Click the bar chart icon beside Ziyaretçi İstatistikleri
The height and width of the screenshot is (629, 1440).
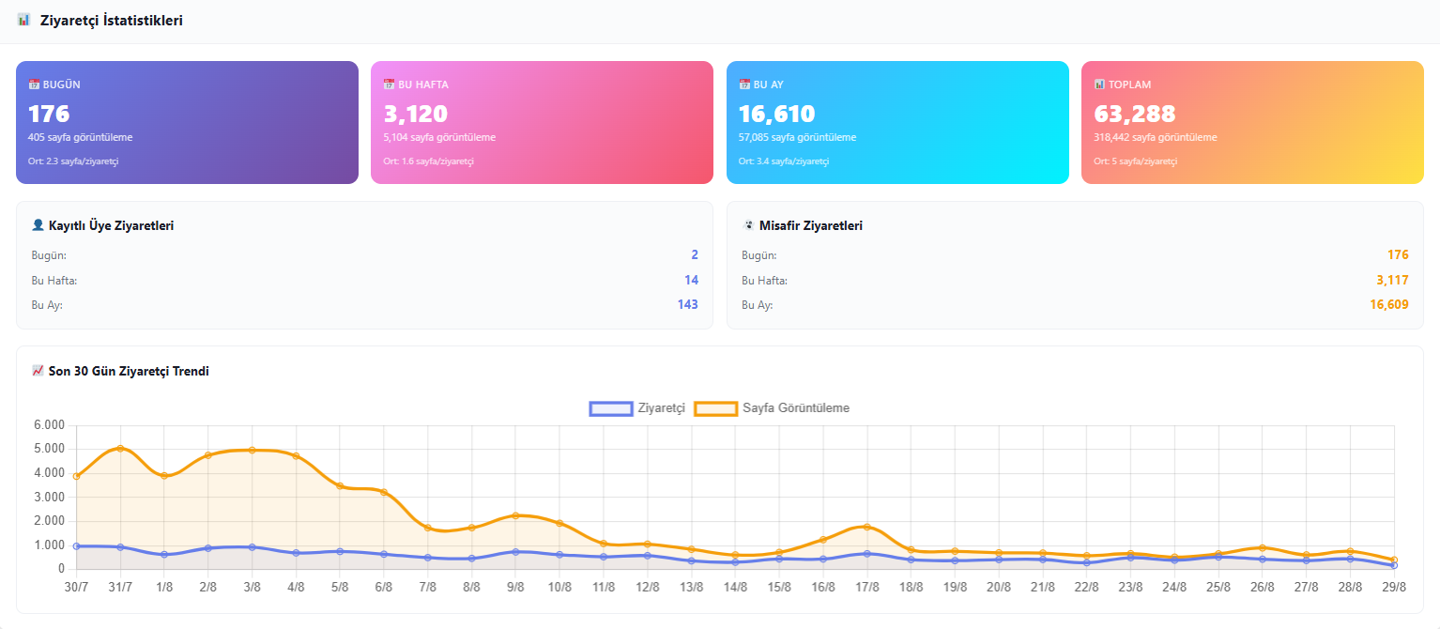click(x=23, y=20)
